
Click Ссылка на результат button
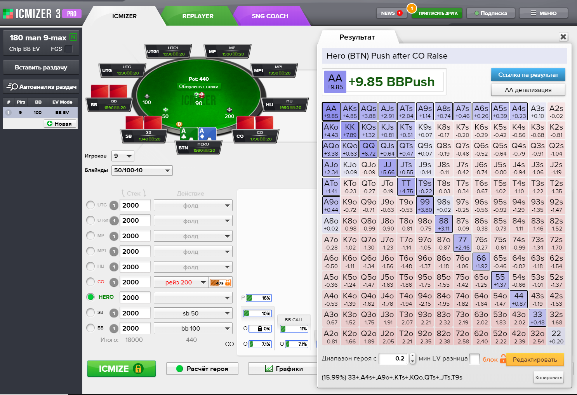[x=528, y=75]
